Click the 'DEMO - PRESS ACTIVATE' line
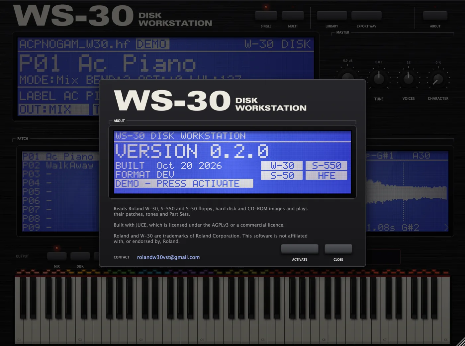 pyautogui.click(x=184, y=183)
